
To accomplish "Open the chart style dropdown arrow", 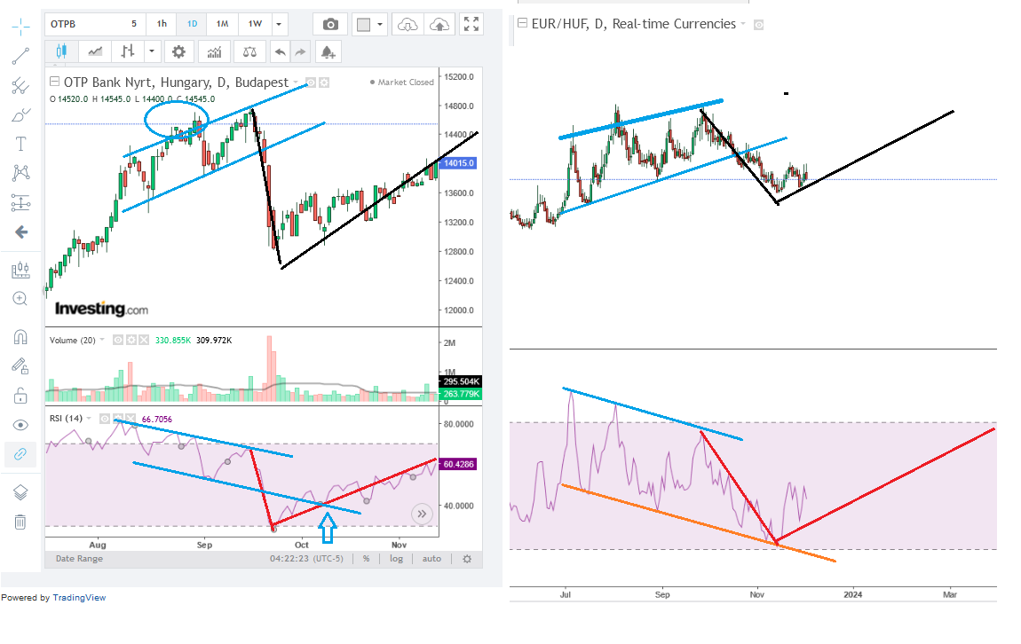I will coord(152,52).
